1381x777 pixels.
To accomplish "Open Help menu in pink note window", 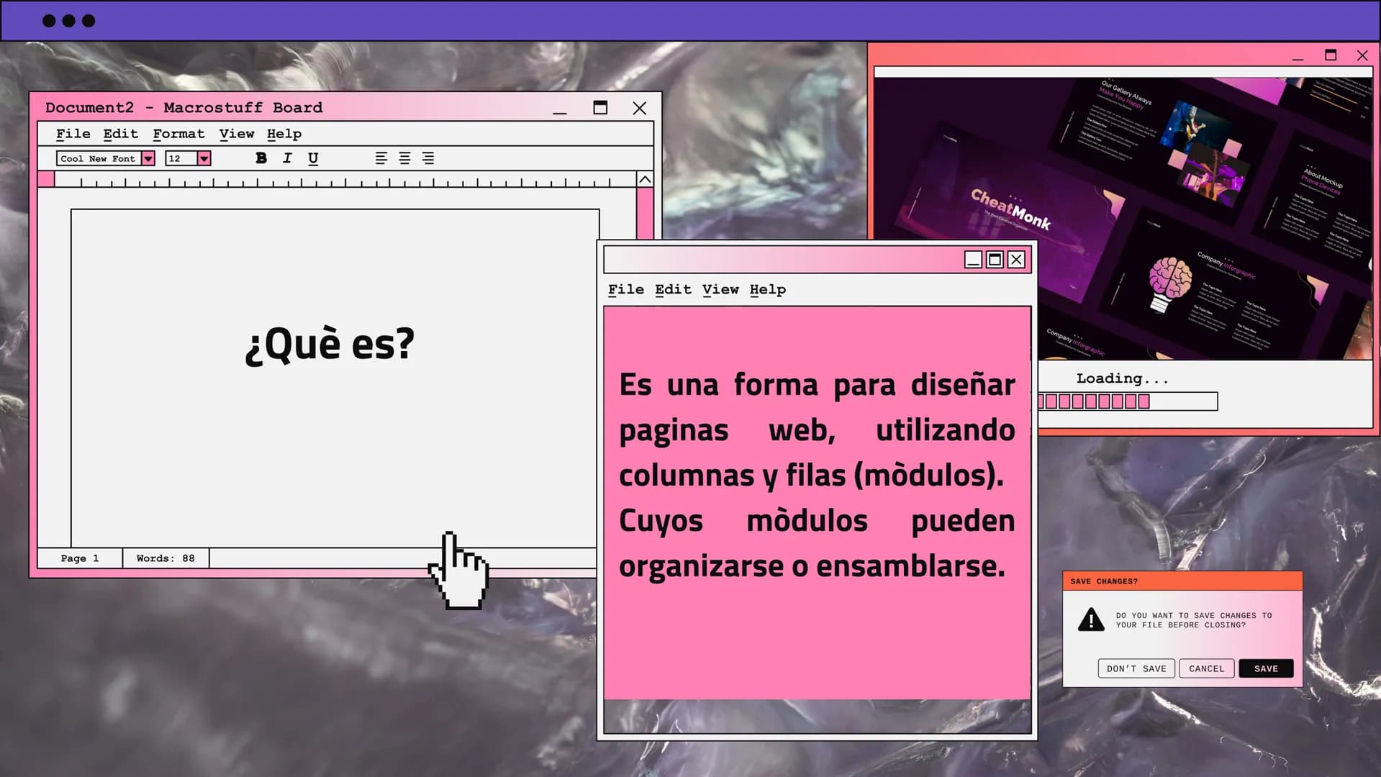I will coord(768,290).
